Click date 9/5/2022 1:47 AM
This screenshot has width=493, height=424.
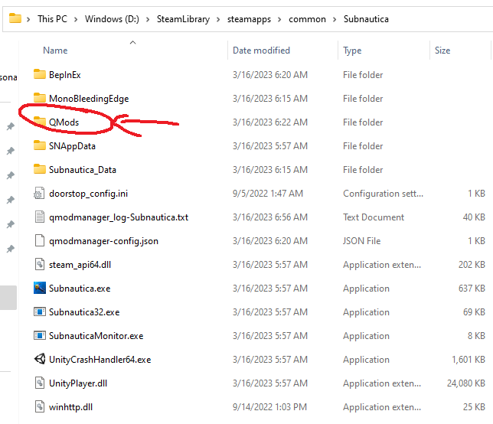pyautogui.click(x=268, y=194)
